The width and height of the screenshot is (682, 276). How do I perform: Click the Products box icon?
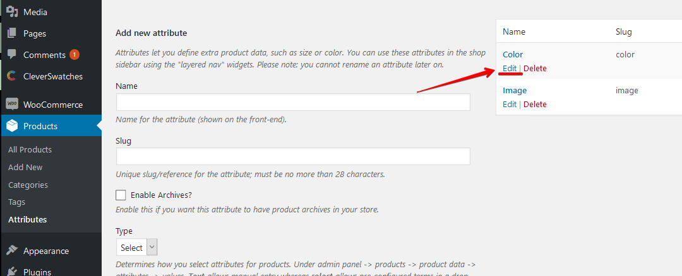(x=12, y=126)
